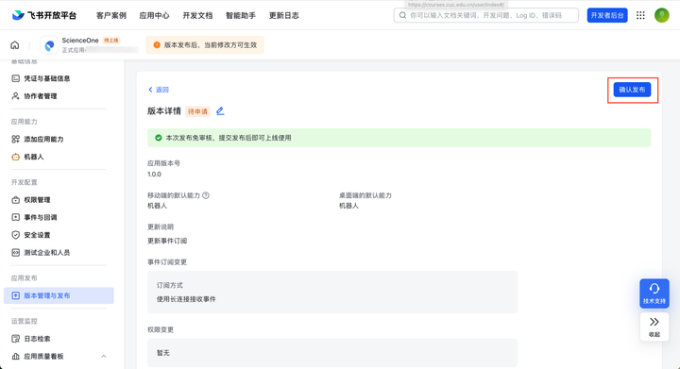Click the 本次发布免审核 green banner text
680x369 pixels.
click(x=229, y=138)
